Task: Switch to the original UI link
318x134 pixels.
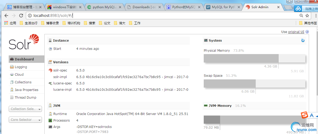Action: click(x=296, y=32)
